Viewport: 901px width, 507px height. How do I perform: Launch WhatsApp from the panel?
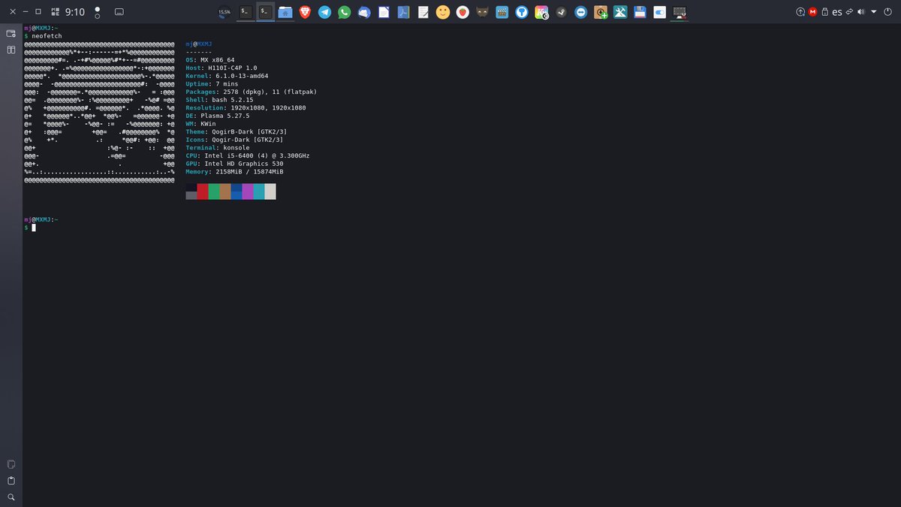click(345, 12)
